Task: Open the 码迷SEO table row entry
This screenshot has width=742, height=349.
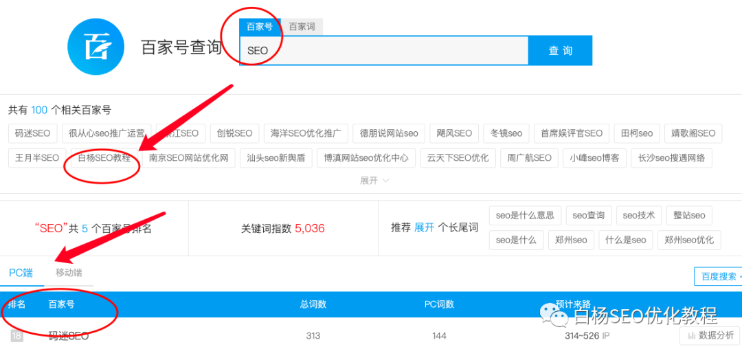Action: click(x=69, y=336)
